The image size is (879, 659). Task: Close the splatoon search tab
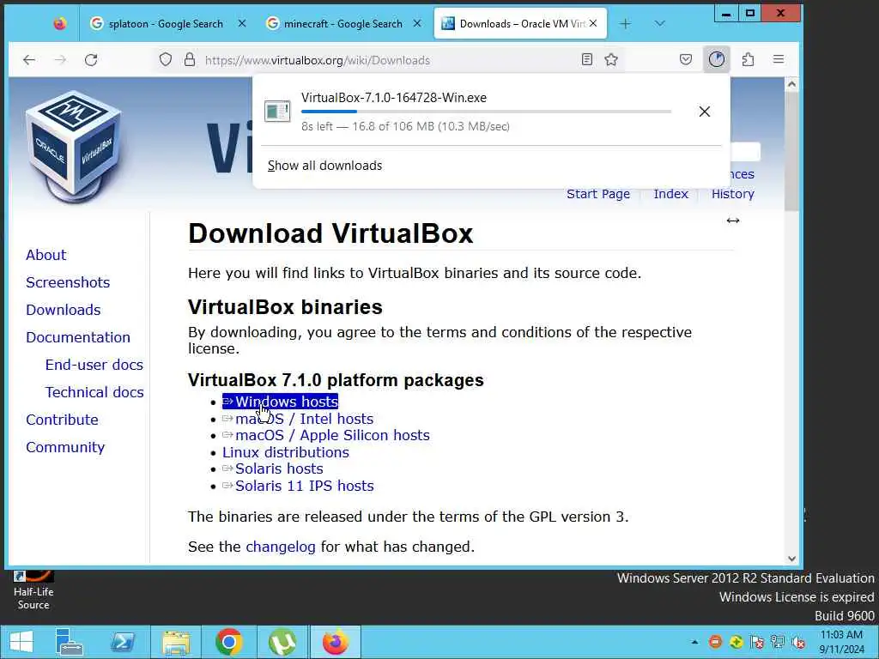coord(242,23)
